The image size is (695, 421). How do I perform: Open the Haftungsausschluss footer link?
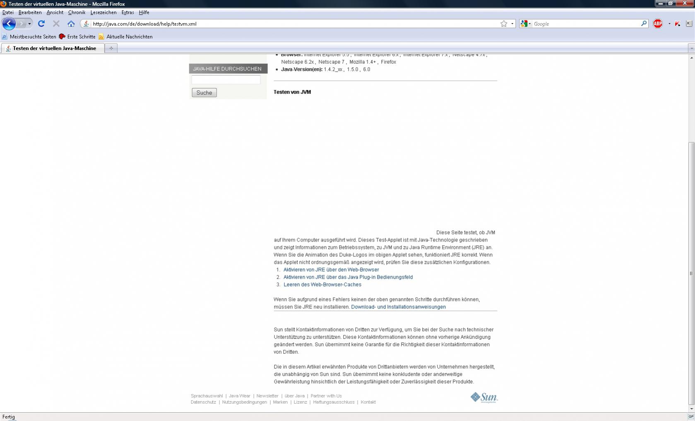tap(334, 402)
